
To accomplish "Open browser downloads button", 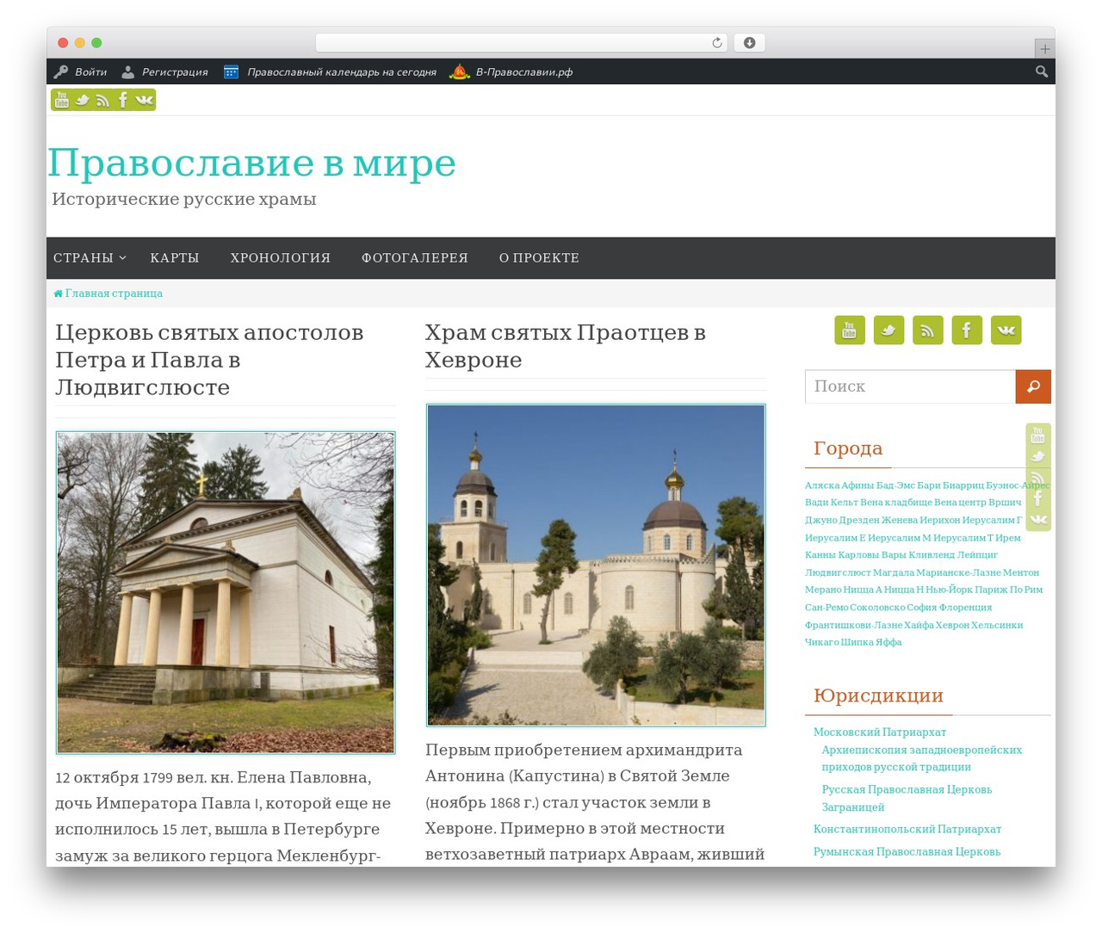I will click(x=749, y=43).
